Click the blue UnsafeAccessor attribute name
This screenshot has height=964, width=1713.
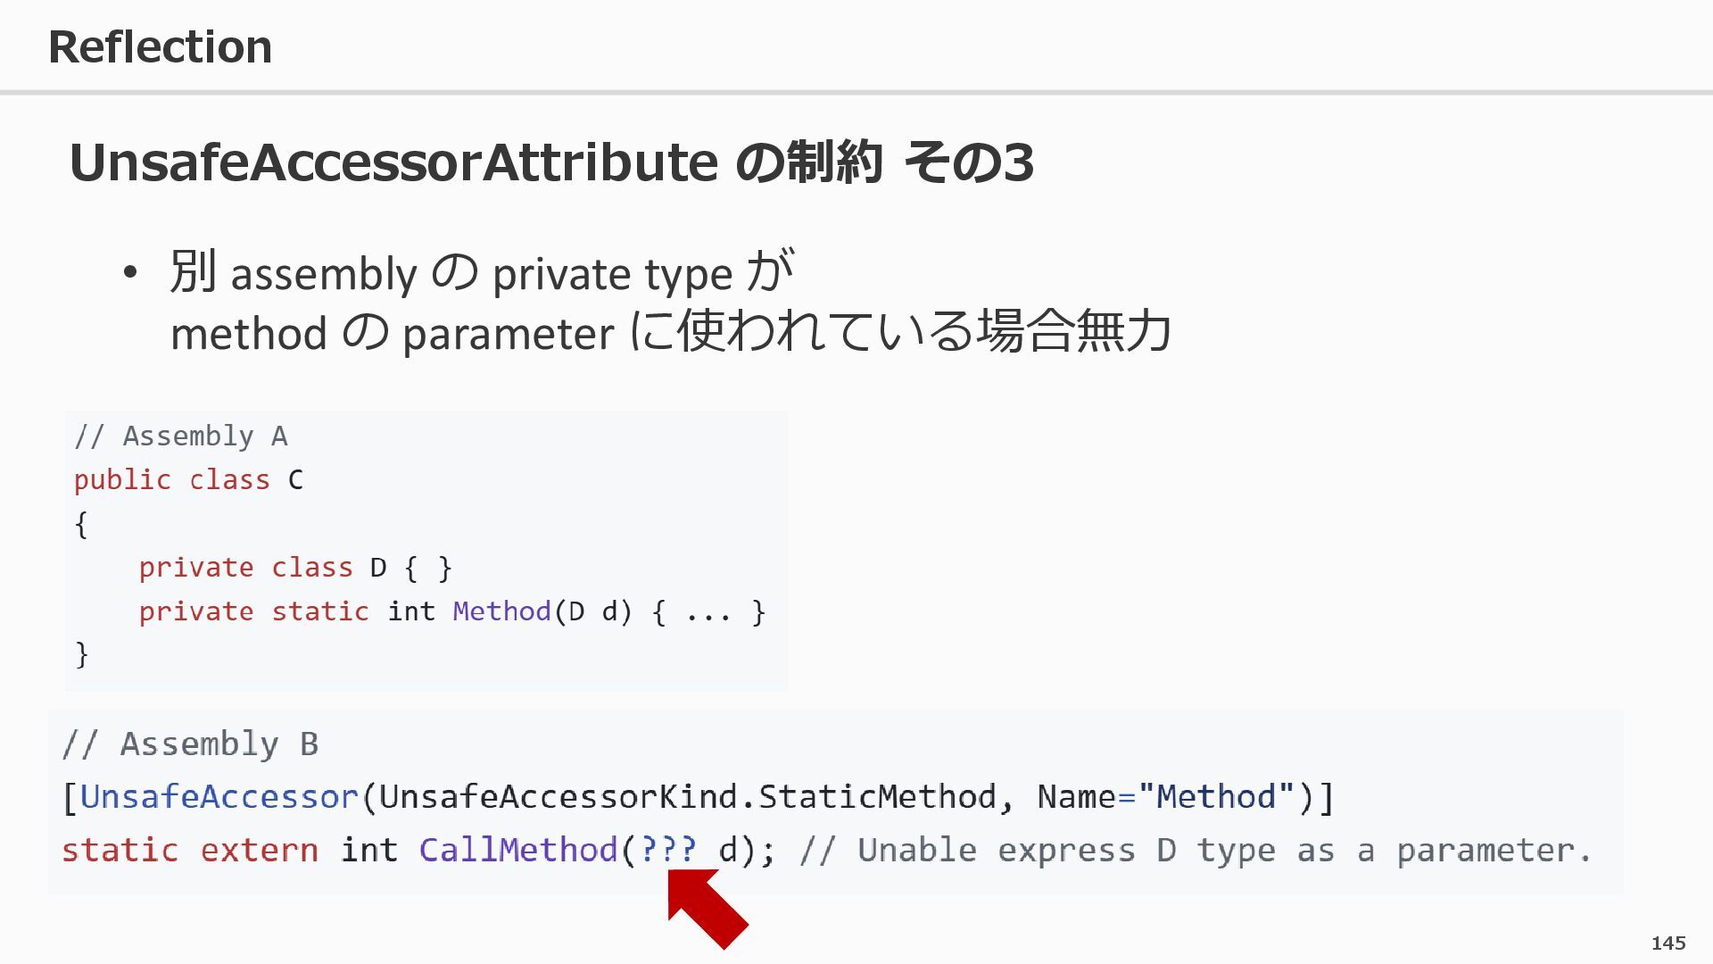[x=219, y=796]
